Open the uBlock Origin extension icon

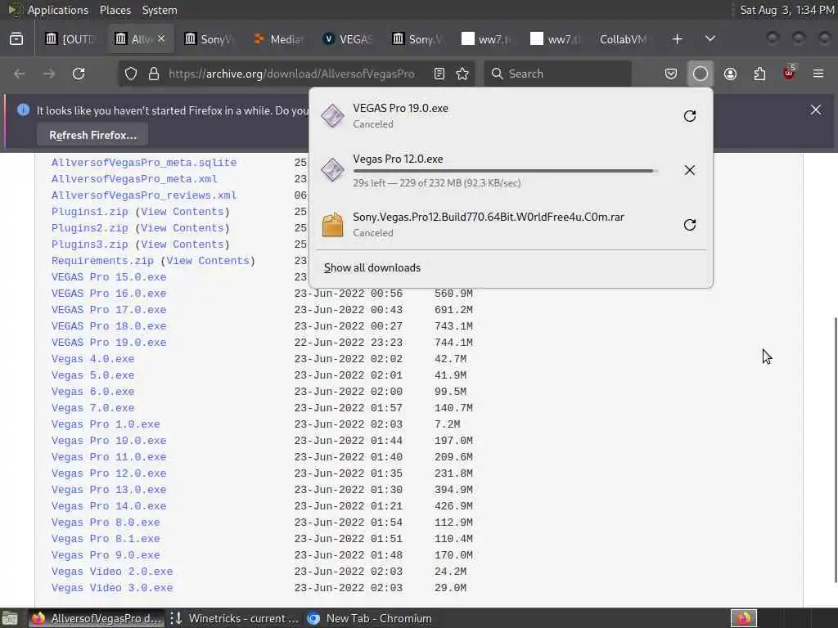pos(789,73)
